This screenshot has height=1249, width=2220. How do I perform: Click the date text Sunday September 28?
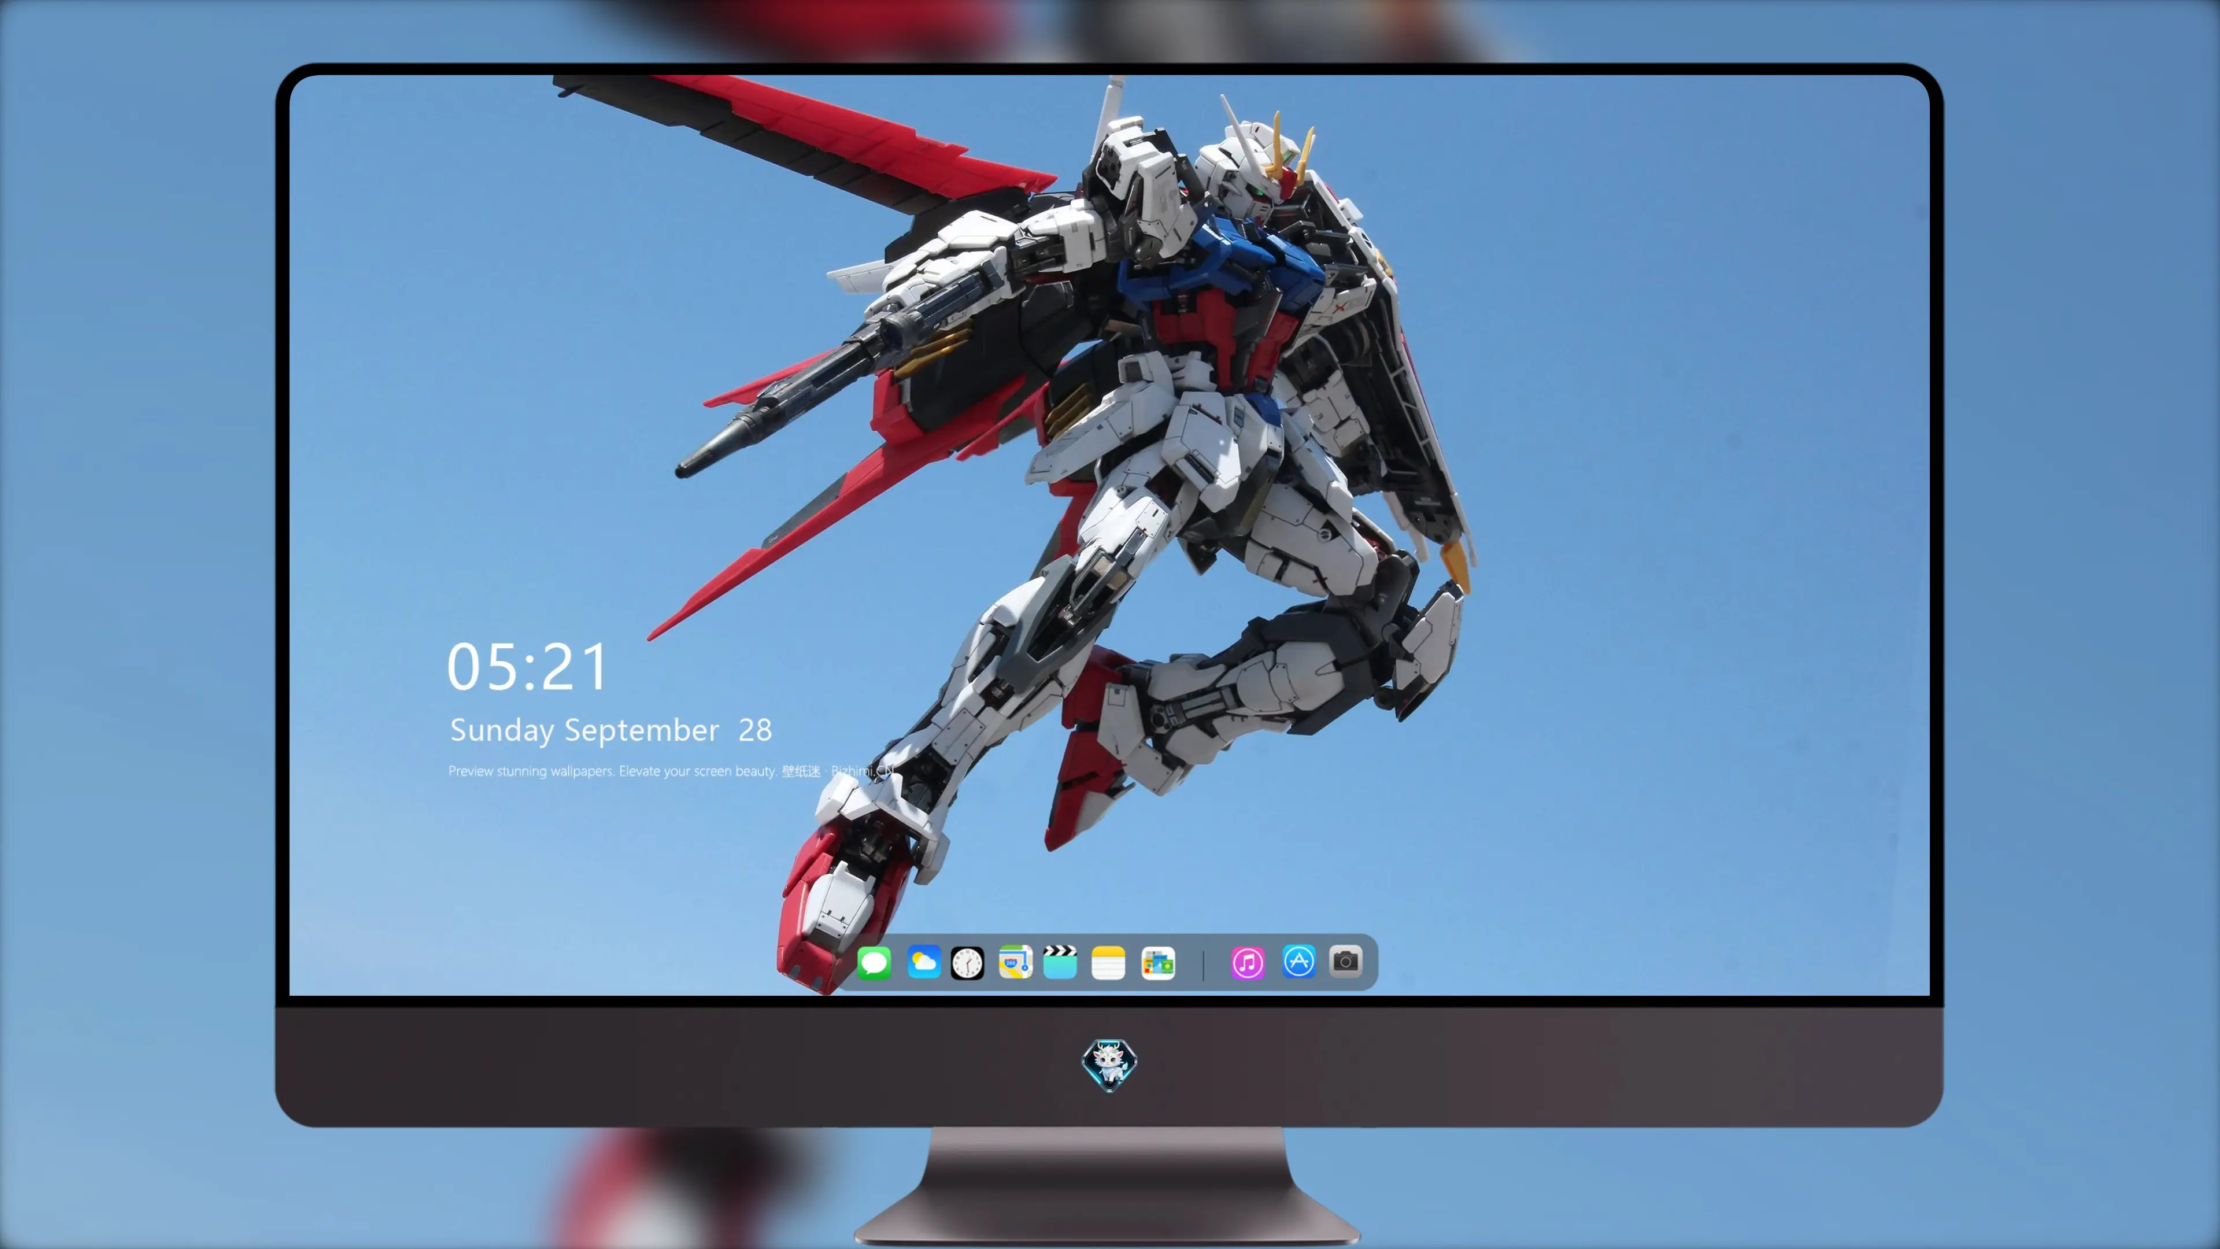610,730
